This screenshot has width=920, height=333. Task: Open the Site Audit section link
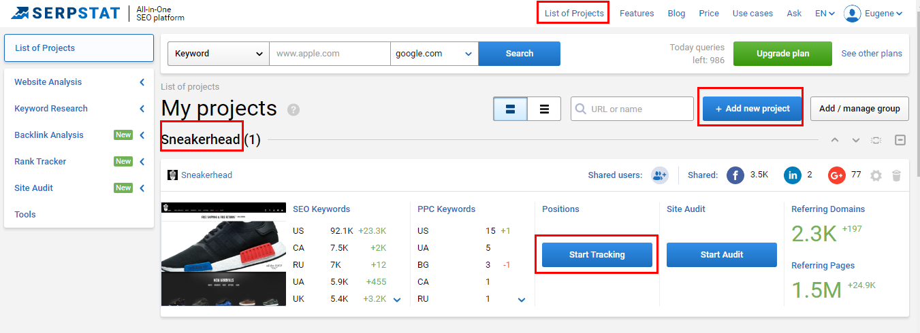pyautogui.click(x=686, y=209)
